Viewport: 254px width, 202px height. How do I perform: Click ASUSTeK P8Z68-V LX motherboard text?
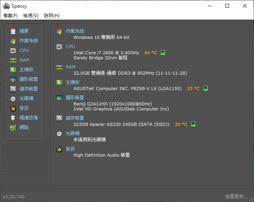(127, 88)
